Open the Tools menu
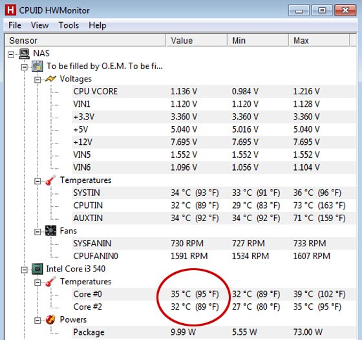Screen dimensions: 362x340 click(x=69, y=25)
